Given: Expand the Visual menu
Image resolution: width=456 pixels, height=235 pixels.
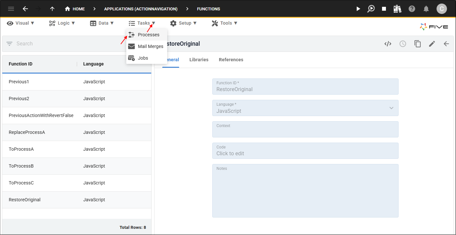Looking at the screenshot, I should click(x=21, y=23).
